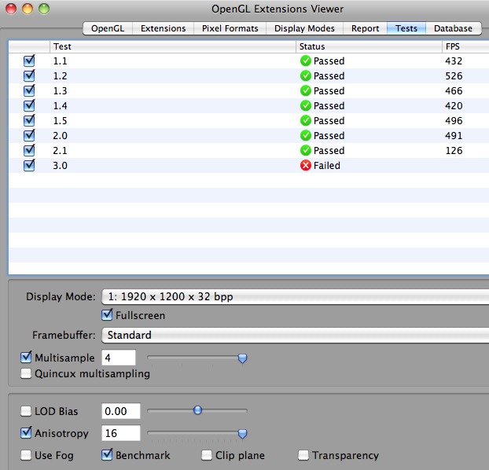489x470 pixels.
Task: Click the Multisample value field
Action: coord(119,358)
